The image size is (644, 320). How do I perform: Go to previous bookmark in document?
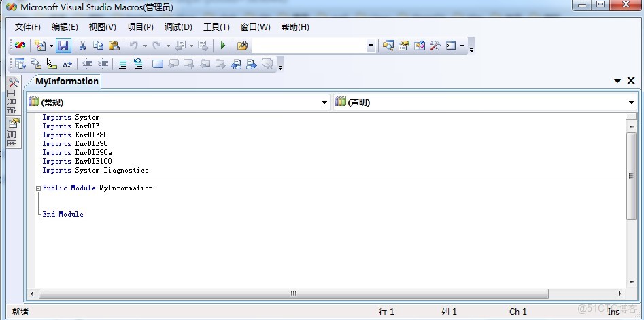pos(236,64)
